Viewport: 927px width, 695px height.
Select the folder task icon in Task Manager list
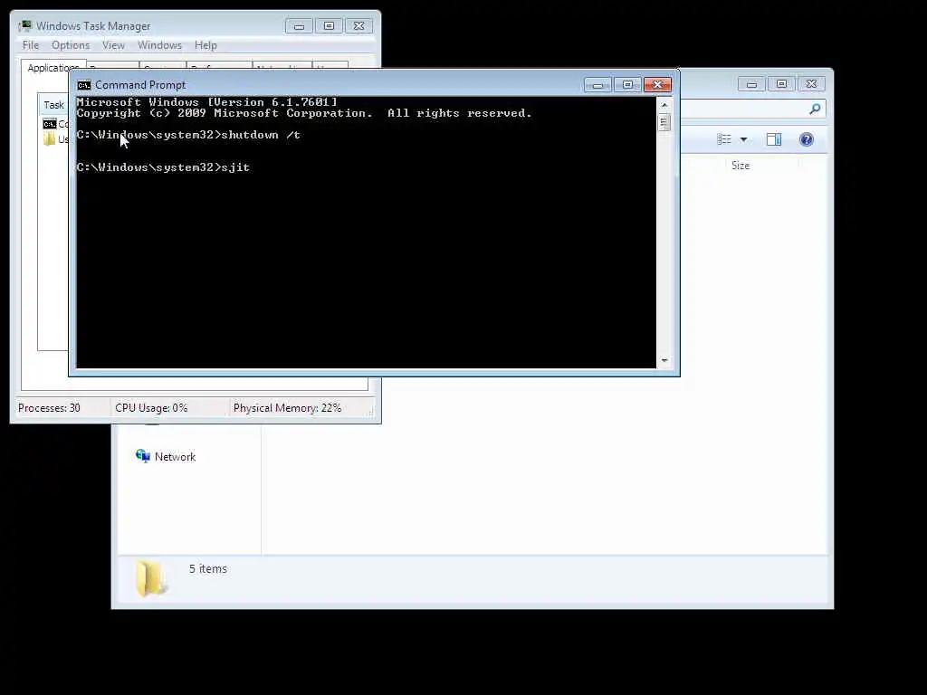tap(50, 139)
